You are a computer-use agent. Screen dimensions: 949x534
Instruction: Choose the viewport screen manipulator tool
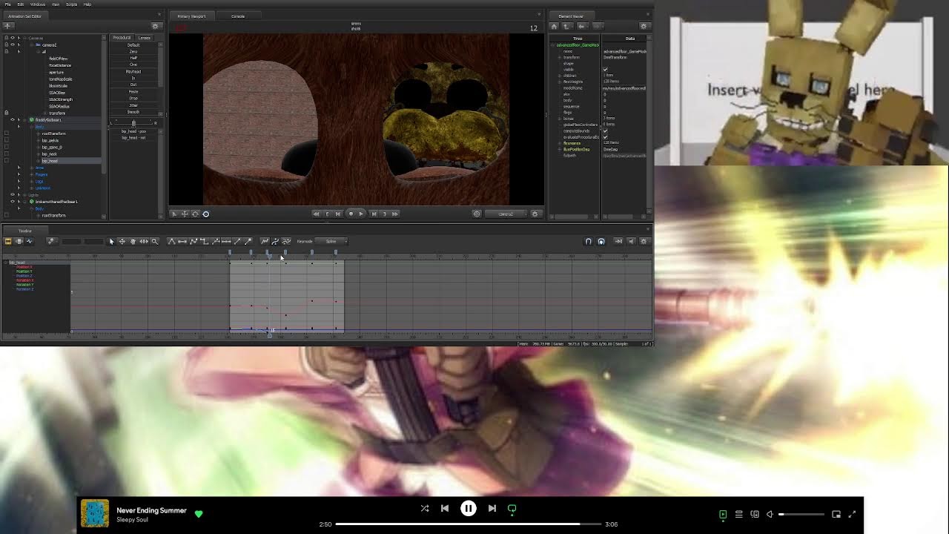point(205,214)
